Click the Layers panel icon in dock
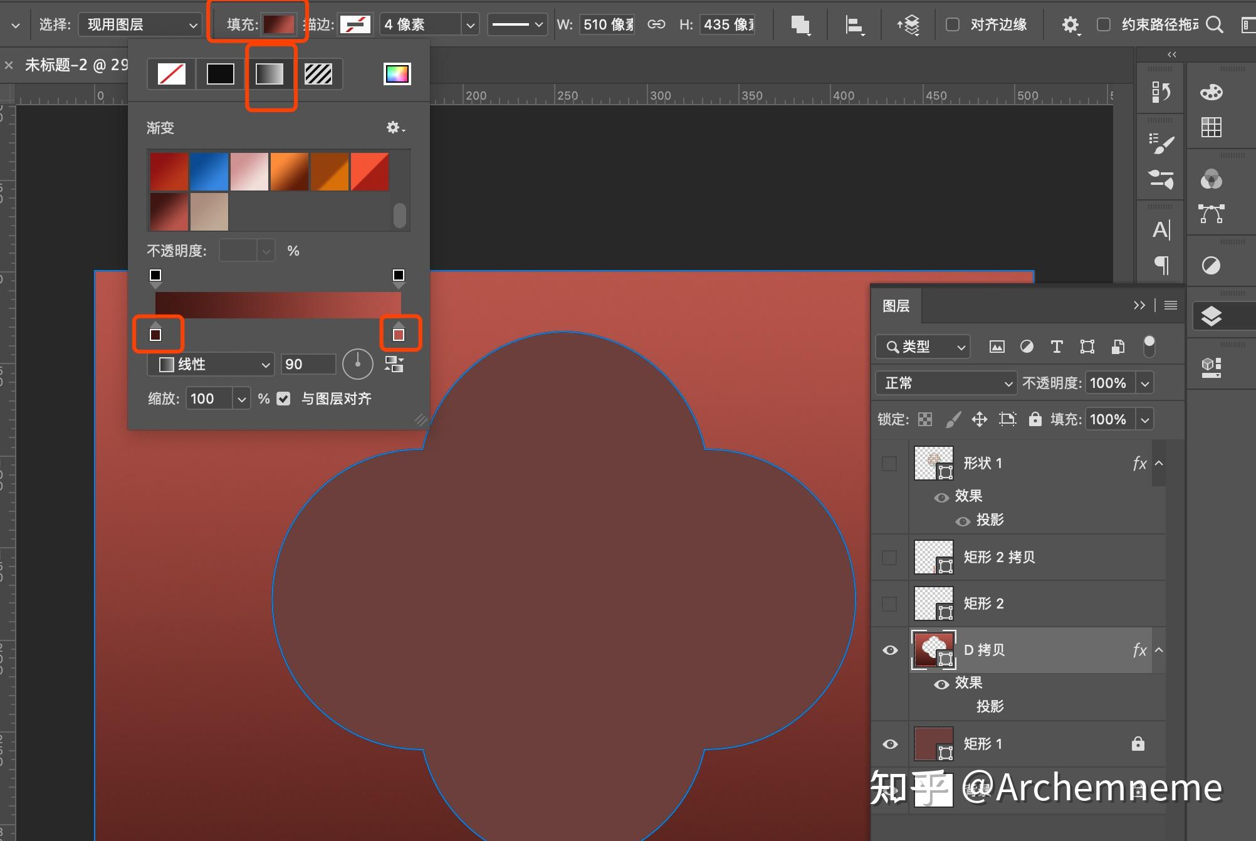Viewport: 1256px width, 841px height. 1211,316
